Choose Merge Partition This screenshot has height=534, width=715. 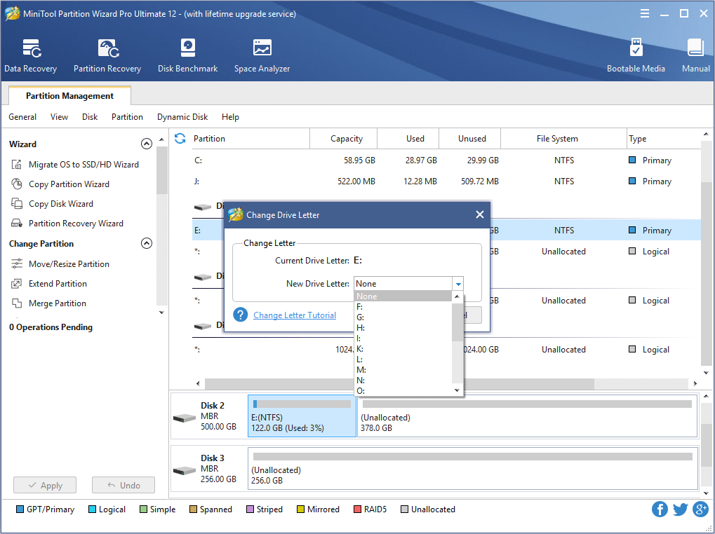tap(48, 303)
